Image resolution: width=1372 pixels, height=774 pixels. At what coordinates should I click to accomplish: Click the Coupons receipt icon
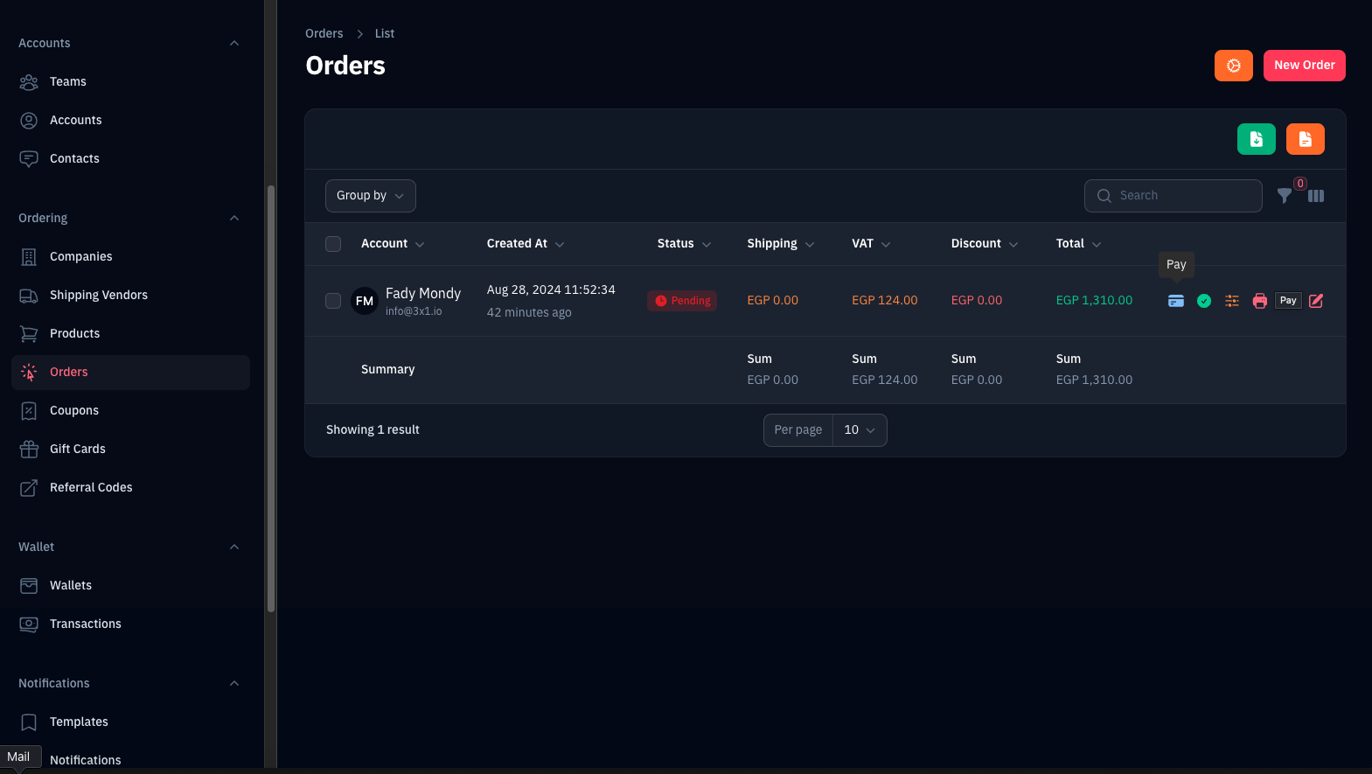29,410
